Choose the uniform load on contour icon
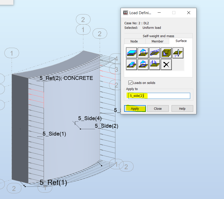Viewport: 224px width, 199px height. tap(131, 64)
